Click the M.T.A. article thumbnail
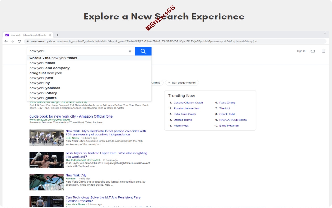Image resolution: width=332 pixels, height=208 pixels. point(46,201)
